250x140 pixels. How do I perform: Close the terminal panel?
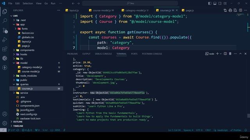[245, 54]
